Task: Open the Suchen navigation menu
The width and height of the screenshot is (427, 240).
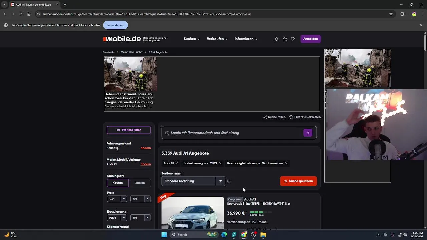Action: [192, 39]
